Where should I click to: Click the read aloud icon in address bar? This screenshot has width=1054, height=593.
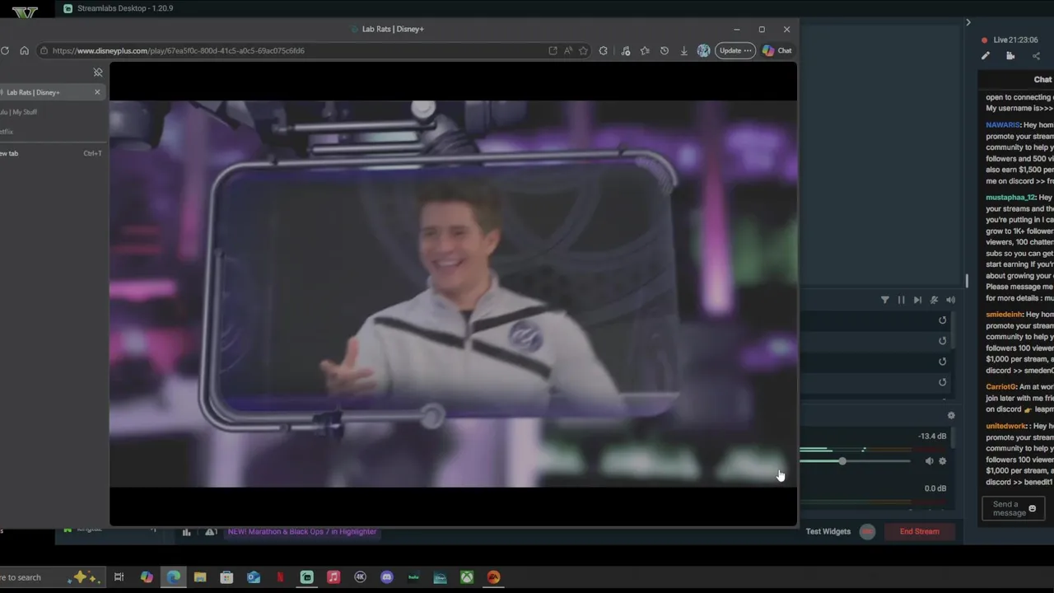tap(568, 50)
